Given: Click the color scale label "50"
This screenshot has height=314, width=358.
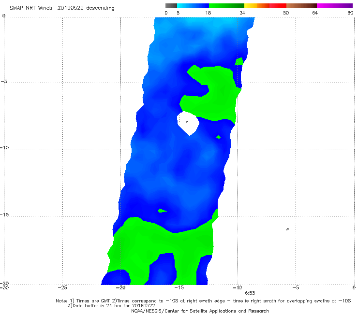Looking at the screenshot, I should (x=286, y=13).
